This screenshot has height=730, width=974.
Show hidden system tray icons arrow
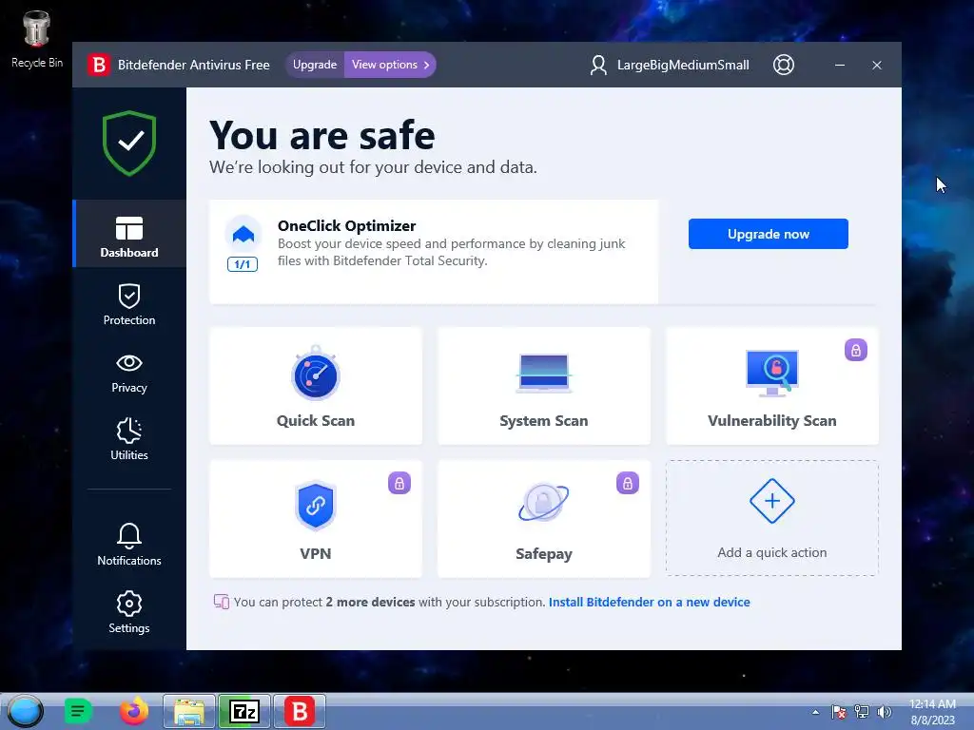[x=815, y=712]
